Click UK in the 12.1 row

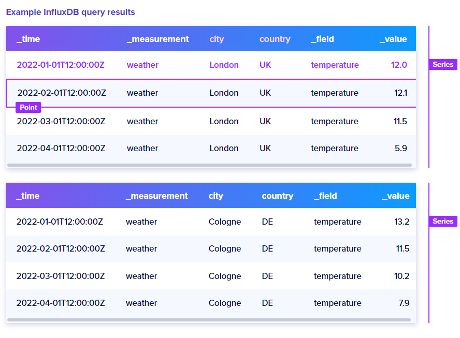(265, 93)
